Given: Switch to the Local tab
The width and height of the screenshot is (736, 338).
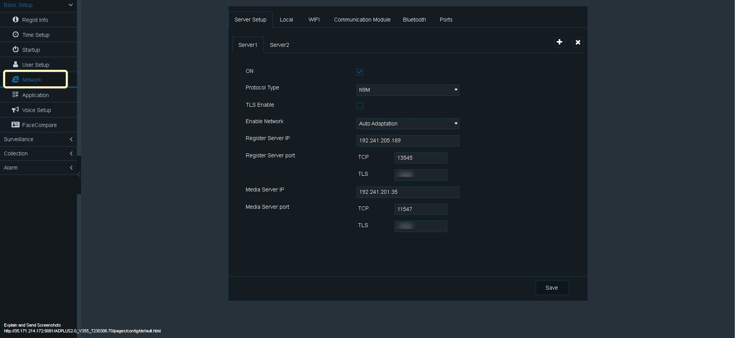Looking at the screenshot, I should click(x=286, y=20).
